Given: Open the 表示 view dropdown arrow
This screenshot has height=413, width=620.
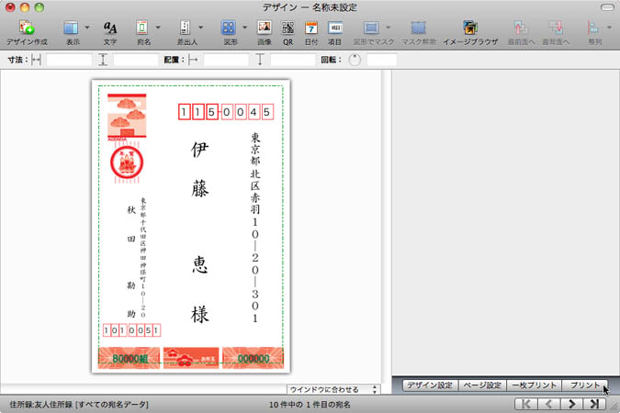Looking at the screenshot, I should (87, 28).
